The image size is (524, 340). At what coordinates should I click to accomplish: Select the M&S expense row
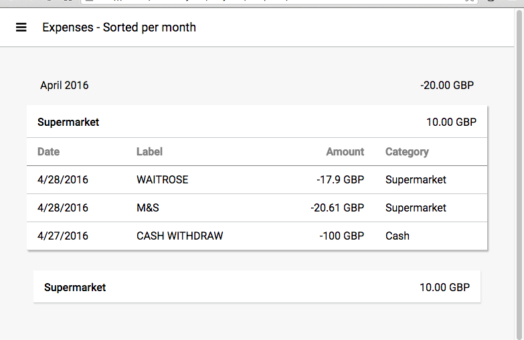tap(257, 208)
